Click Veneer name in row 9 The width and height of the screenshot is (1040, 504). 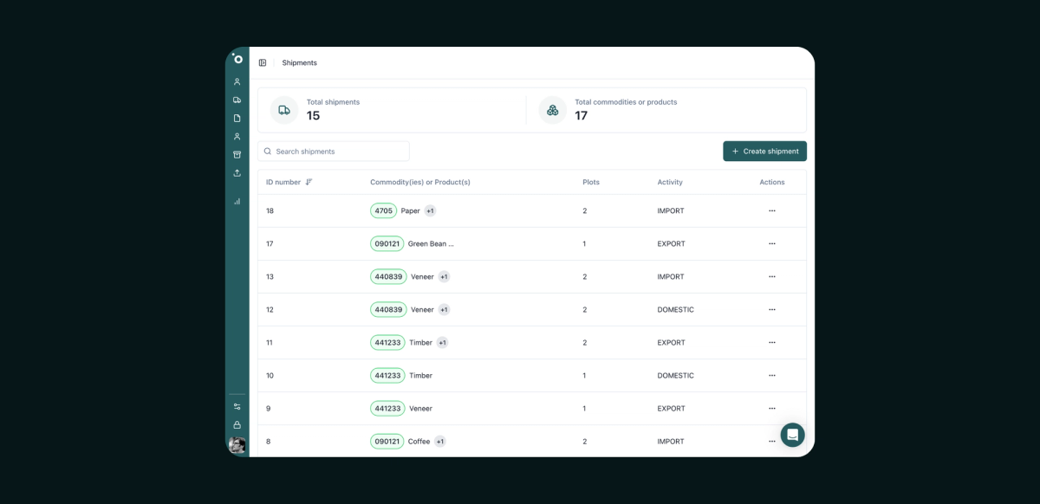(x=421, y=408)
